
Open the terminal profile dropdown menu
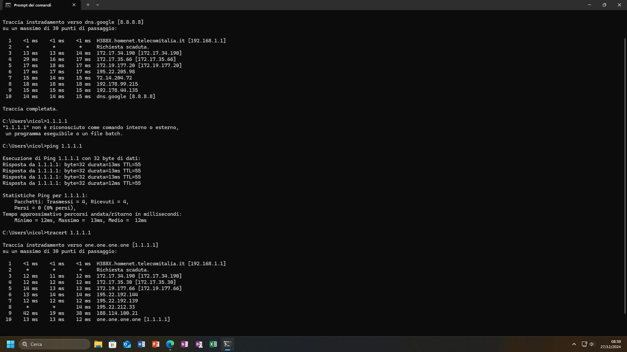pyautogui.click(x=98, y=5)
